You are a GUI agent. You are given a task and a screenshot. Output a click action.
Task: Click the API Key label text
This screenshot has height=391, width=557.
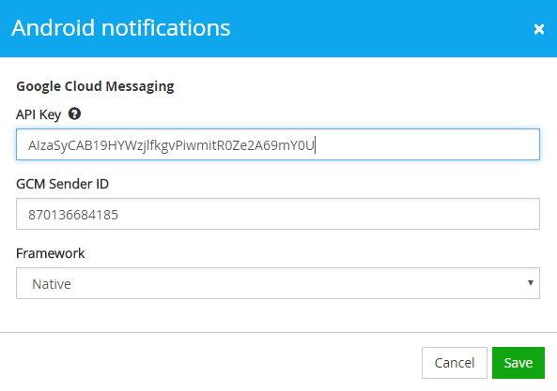click(39, 114)
